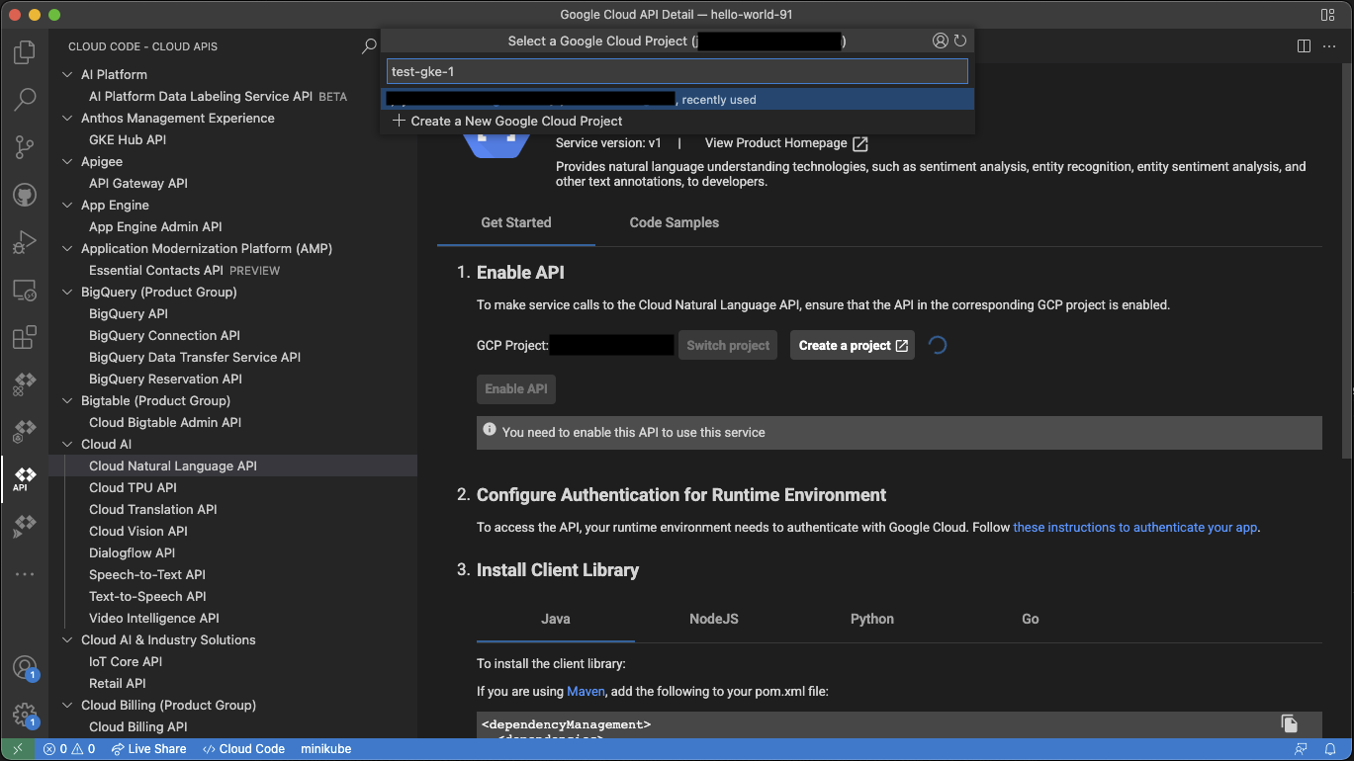Collapse the AI Platform tree group
This screenshot has height=761, width=1354.
coord(67,74)
